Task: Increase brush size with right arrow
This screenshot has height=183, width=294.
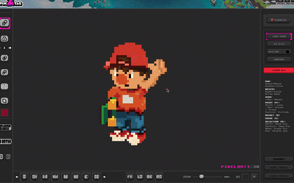Action: point(10,48)
